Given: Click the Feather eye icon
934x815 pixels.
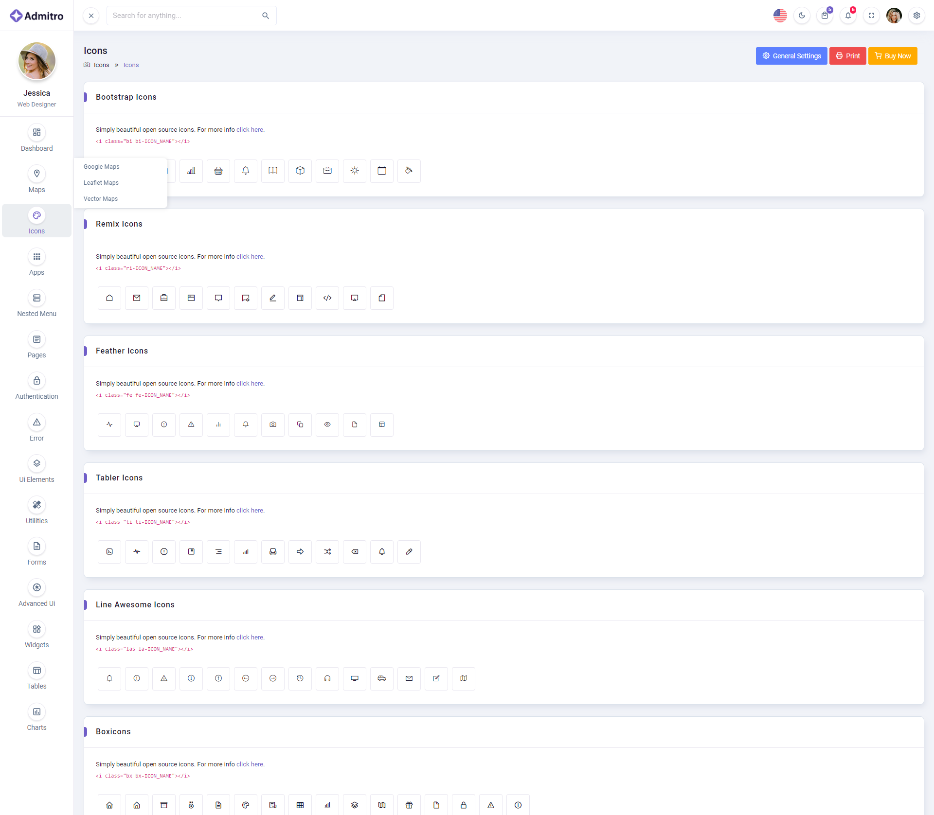Looking at the screenshot, I should [327, 425].
